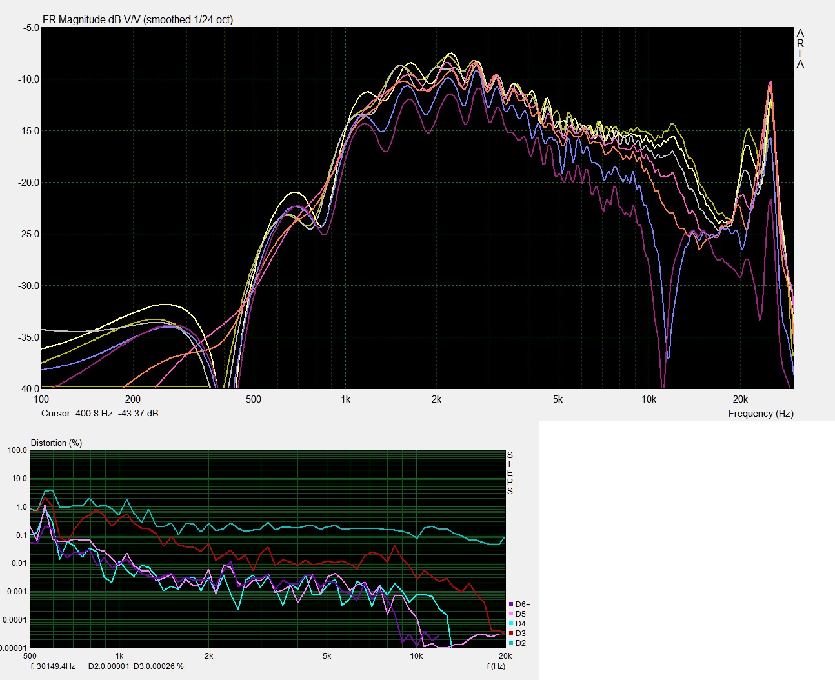Click the 5k tick label on the FR Magnitude chart
This screenshot has width=835, height=680.
coord(558,399)
